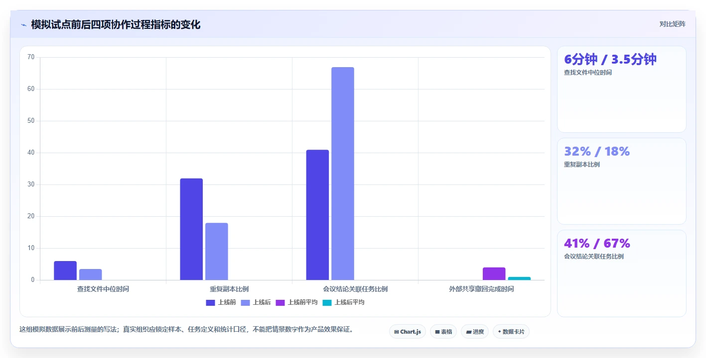Click the chart title 模拟试点前后四项协作过程指标的变化

point(116,24)
